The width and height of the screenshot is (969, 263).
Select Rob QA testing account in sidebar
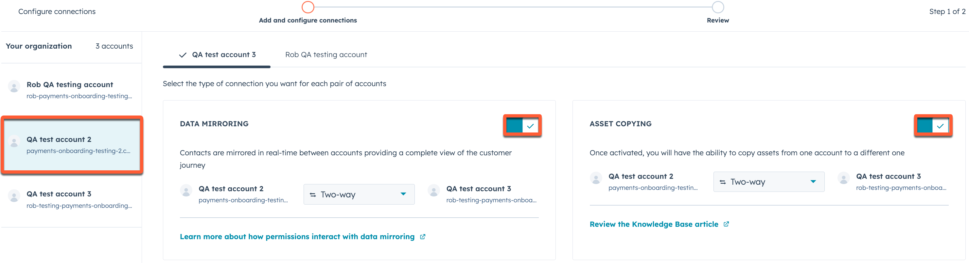[71, 90]
